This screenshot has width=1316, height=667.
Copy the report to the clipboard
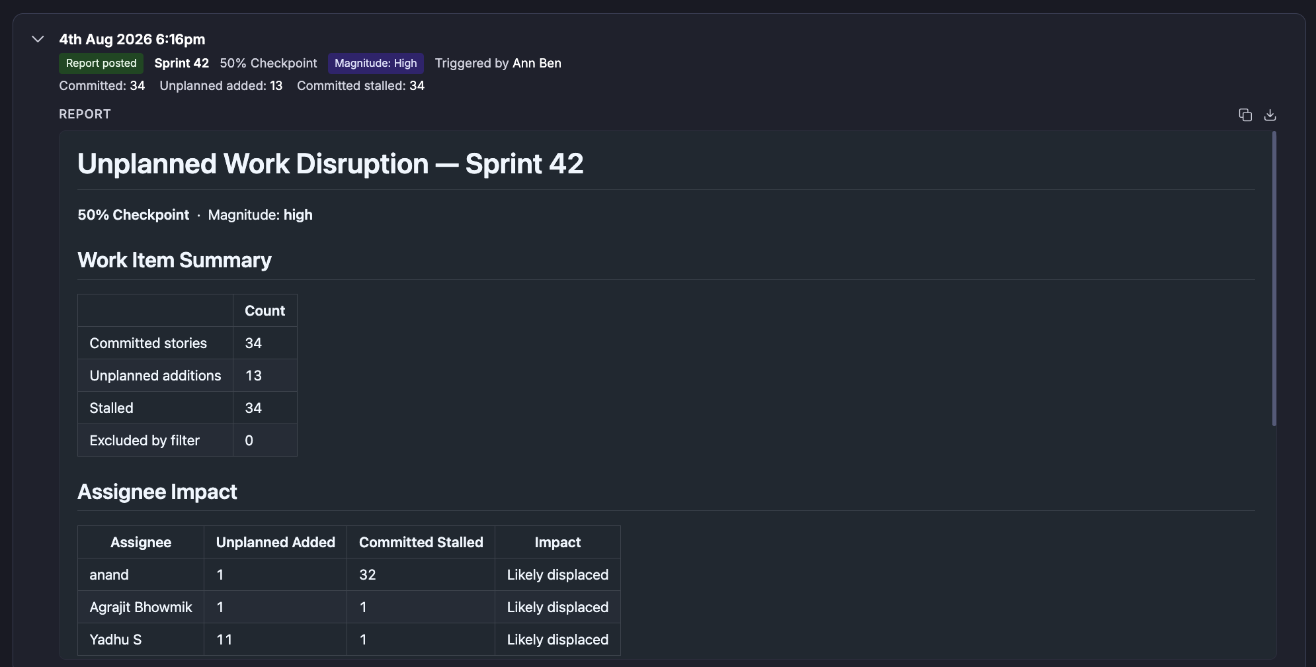tap(1245, 115)
